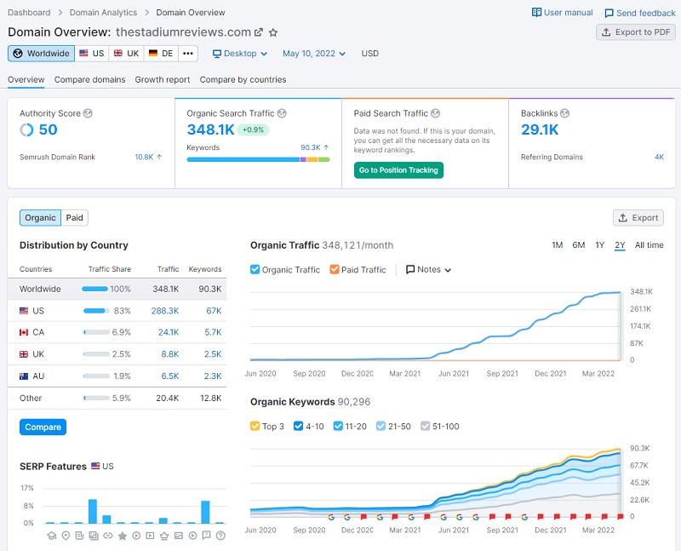Open the Referring Domains 4K link
This screenshot has width=681, height=551.
click(659, 157)
